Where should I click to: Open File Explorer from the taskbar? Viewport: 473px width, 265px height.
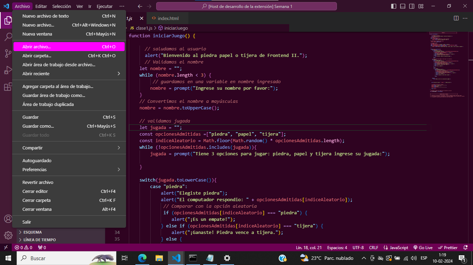point(159,258)
